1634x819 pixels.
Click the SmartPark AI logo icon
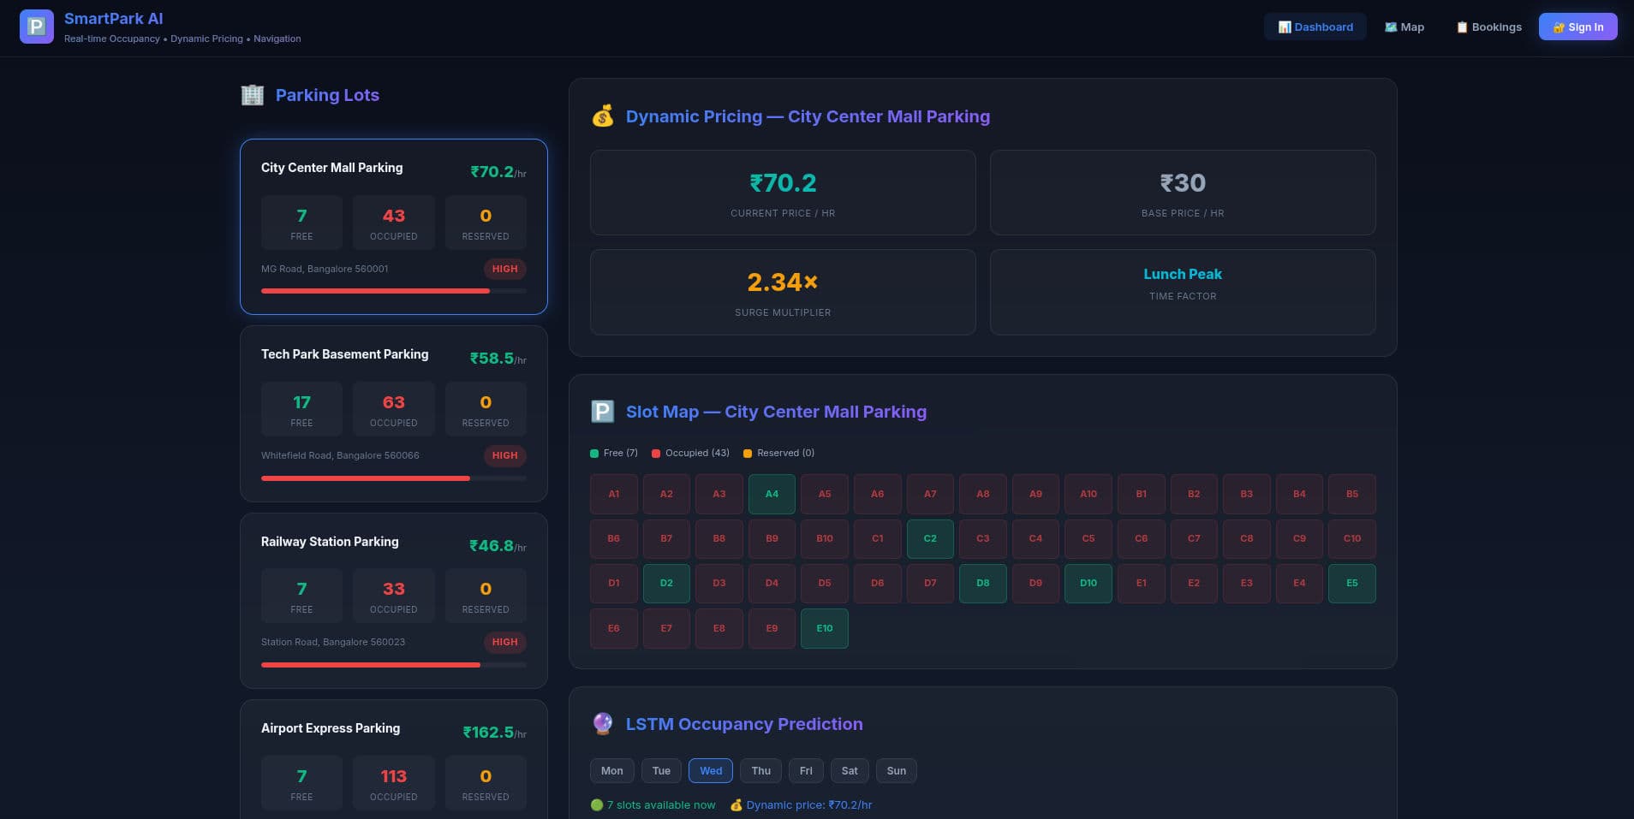click(x=36, y=27)
